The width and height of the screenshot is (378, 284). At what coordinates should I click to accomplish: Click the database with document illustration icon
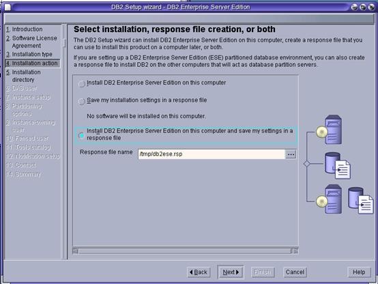click(x=338, y=165)
